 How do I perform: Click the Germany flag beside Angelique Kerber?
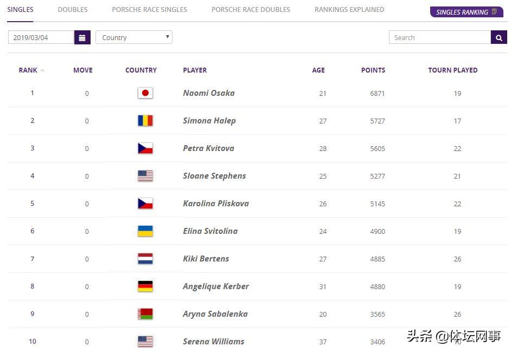(145, 286)
